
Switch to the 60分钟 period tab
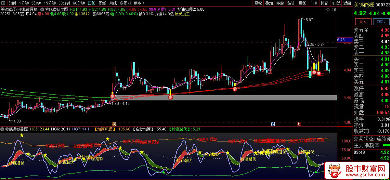click(x=79, y=3)
